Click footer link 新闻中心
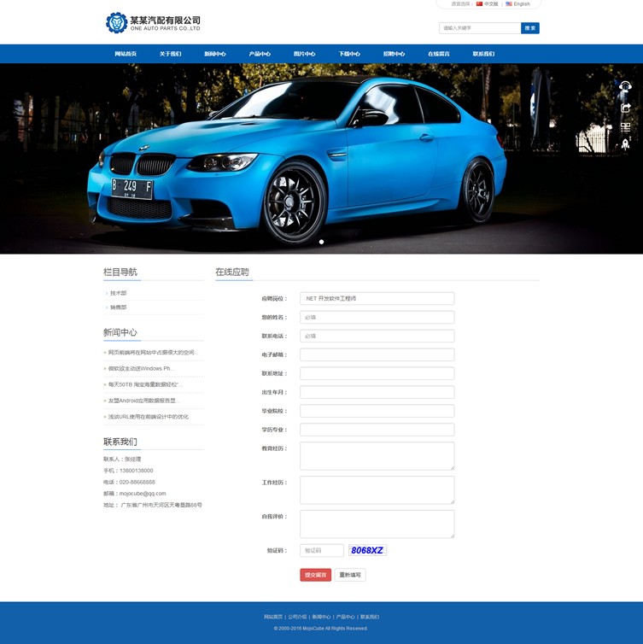This screenshot has width=643, height=644. tap(321, 617)
